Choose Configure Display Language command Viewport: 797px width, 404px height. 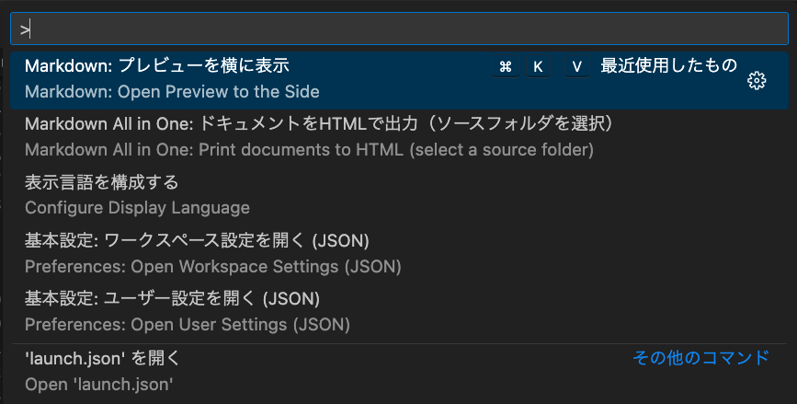(x=137, y=208)
